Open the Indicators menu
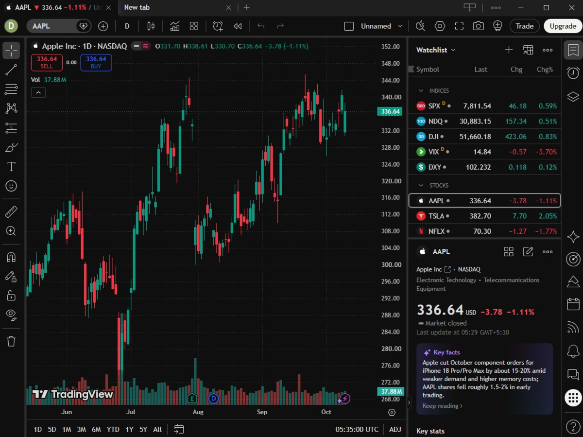 (175, 26)
